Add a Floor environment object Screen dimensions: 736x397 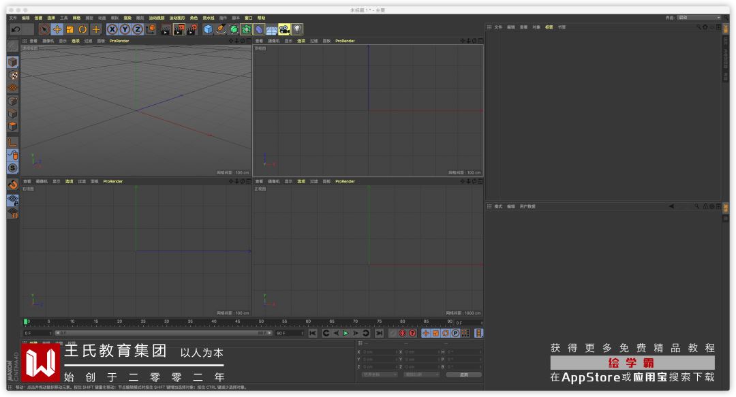[272, 29]
